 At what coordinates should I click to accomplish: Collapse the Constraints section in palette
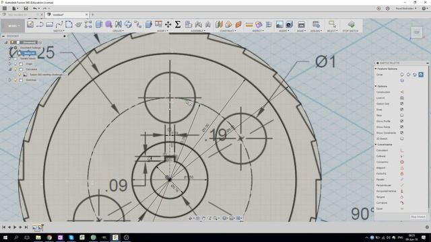376,145
